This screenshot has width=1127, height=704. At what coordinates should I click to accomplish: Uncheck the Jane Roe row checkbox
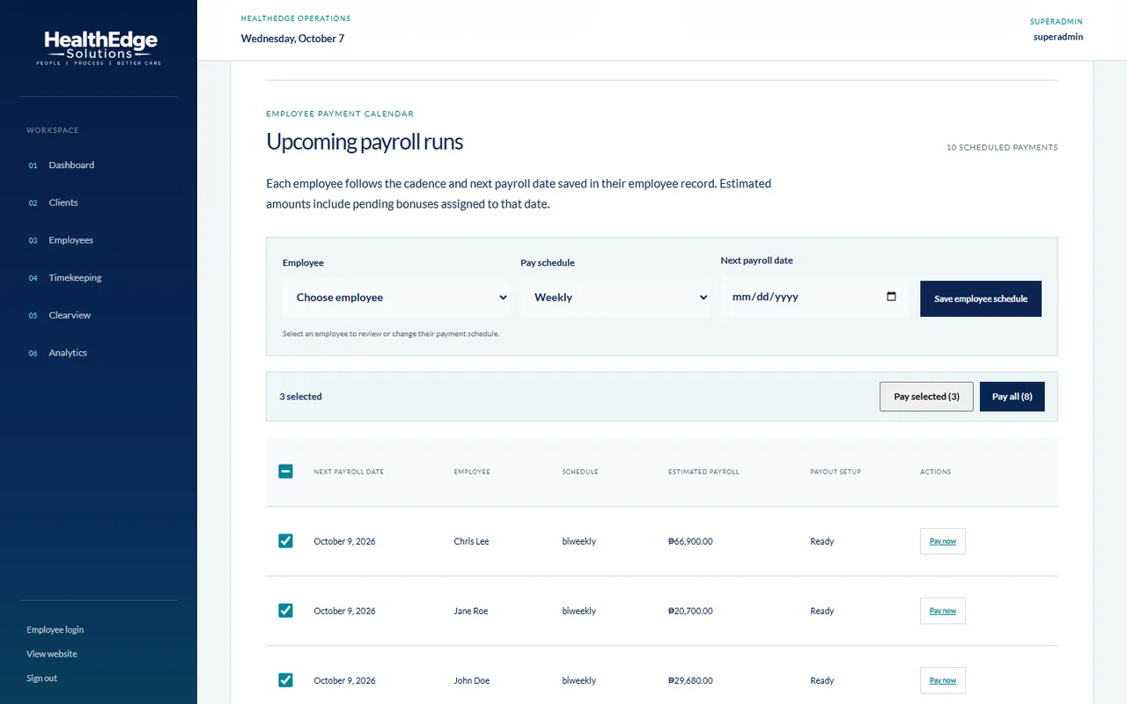coord(285,611)
